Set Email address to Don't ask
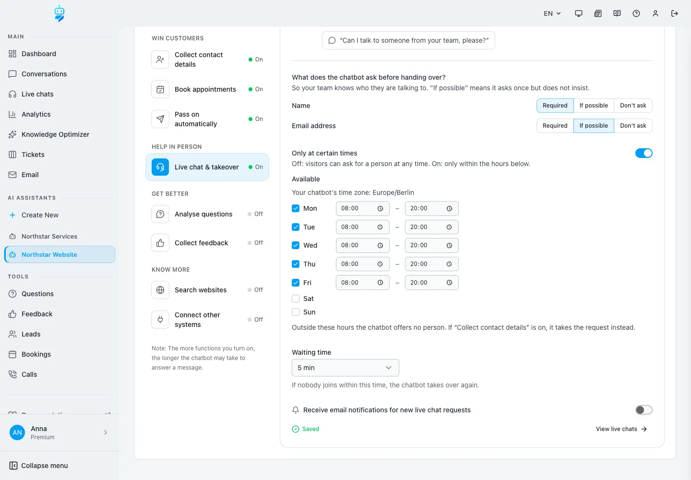Screen dimensions: 691x480 pos(633,126)
